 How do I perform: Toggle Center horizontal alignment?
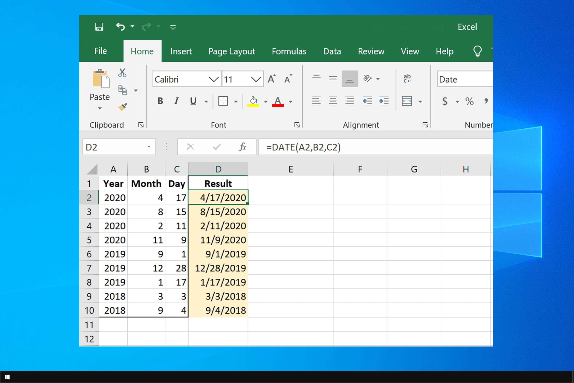click(x=333, y=101)
